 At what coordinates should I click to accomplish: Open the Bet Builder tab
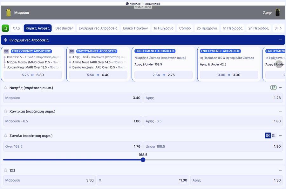click(x=64, y=28)
